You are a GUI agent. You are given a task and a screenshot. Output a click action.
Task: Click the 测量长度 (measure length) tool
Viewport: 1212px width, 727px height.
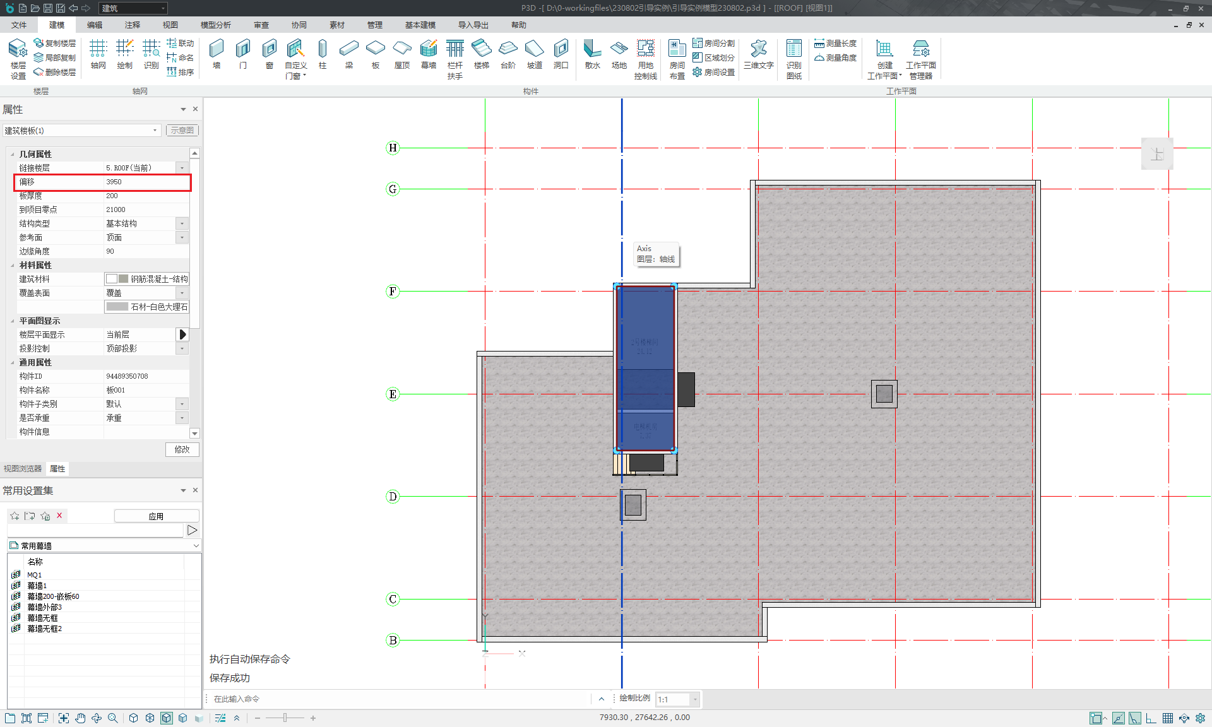[835, 43]
